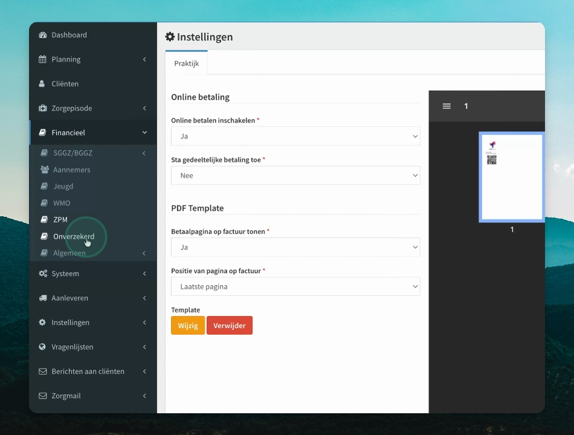Expand the Zorgmail menu chevron
The image size is (574, 435).
pyautogui.click(x=144, y=396)
